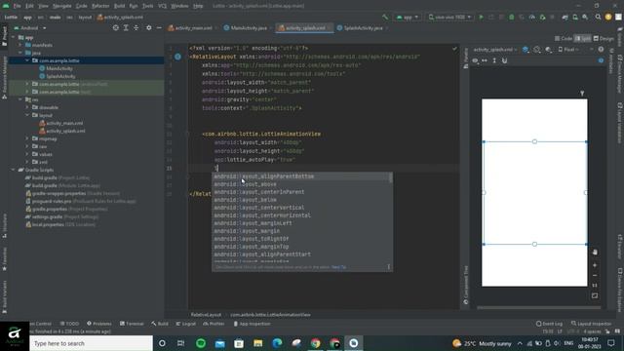The height and width of the screenshot is (351, 624).
Task: Expand the drawable folder
Action: 27,107
